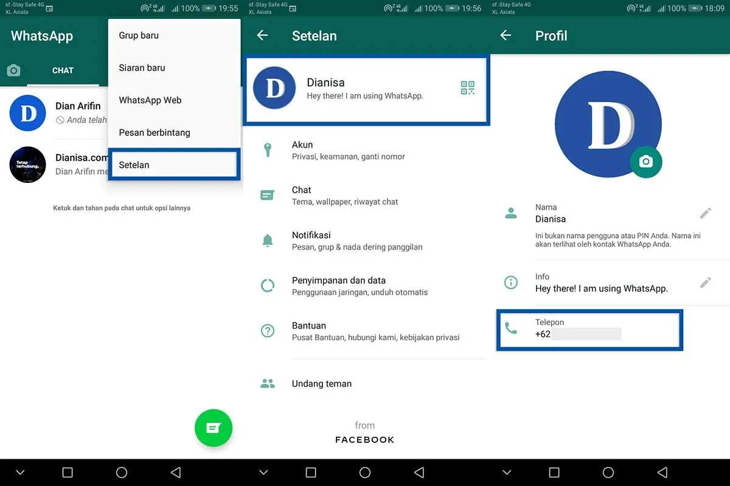Start a new chat with the green compose button
730x486 pixels.
click(213, 428)
